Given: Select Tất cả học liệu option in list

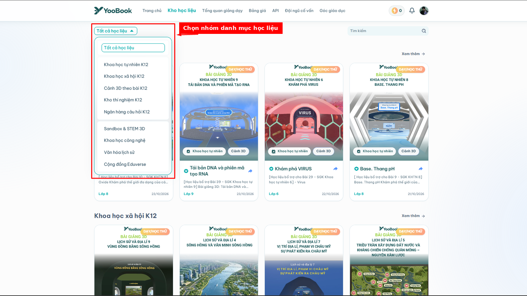Looking at the screenshot, I should pos(133,48).
